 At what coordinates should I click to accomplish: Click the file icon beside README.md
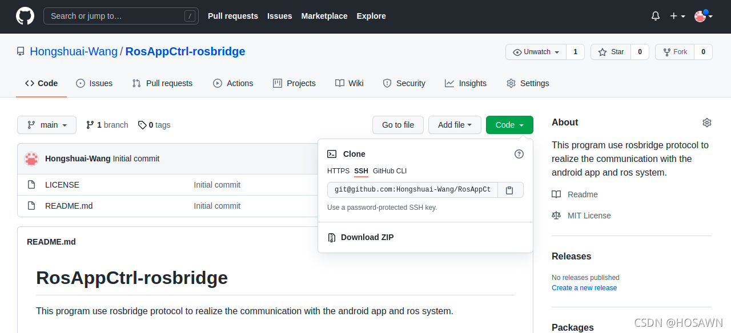31,206
